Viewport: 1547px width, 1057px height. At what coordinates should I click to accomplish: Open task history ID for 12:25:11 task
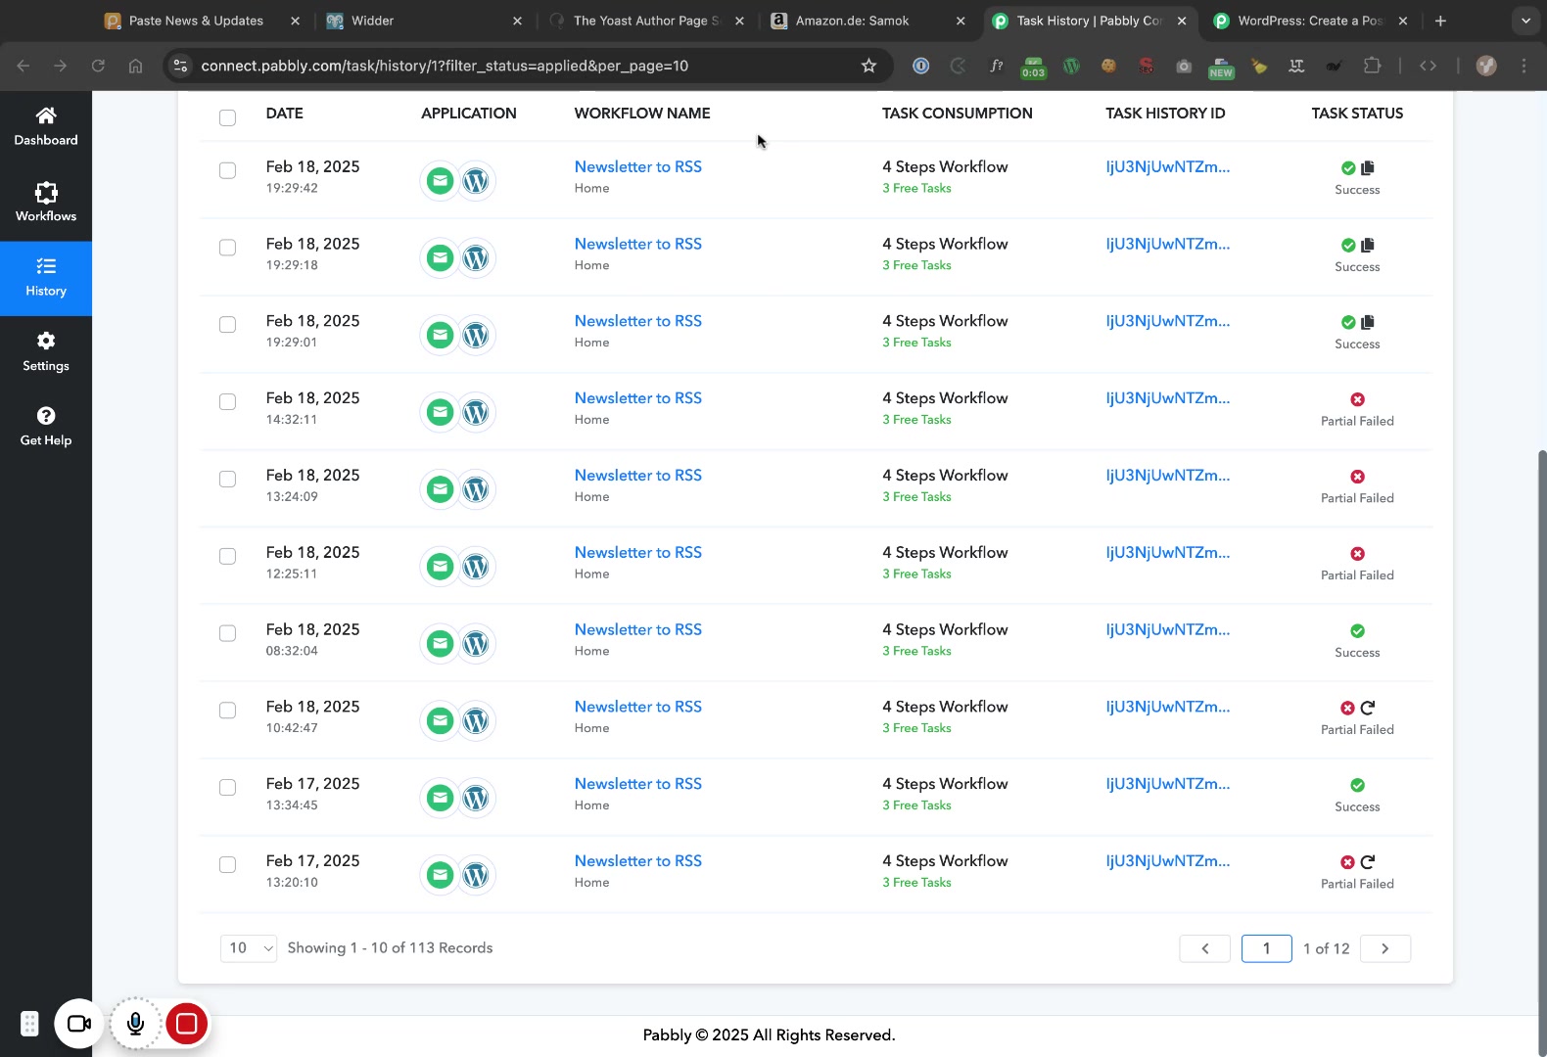(x=1167, y=553)
